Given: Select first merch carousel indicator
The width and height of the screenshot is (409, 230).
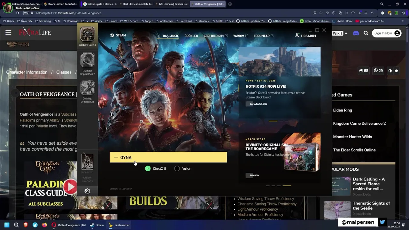Looking at the screenshot, I should pos(268,186).
